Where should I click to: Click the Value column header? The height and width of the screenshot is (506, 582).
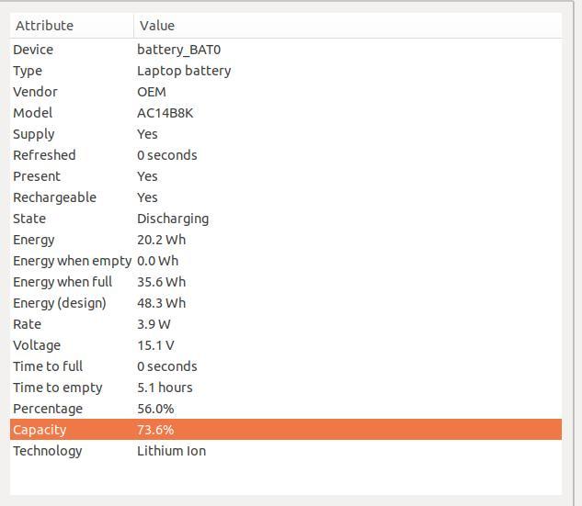coord(348,26)
